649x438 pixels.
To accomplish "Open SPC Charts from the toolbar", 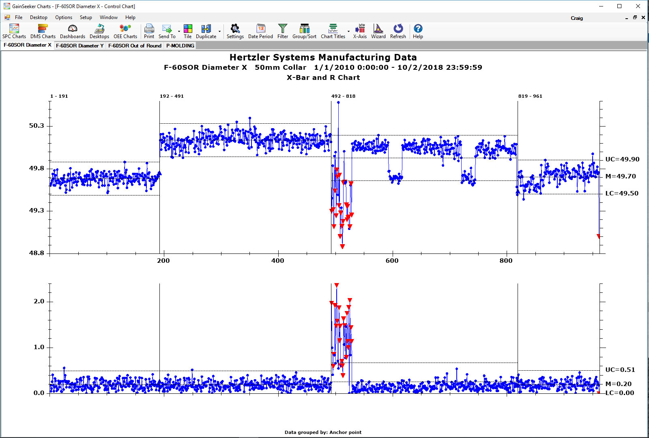I will tap(14, 31).
